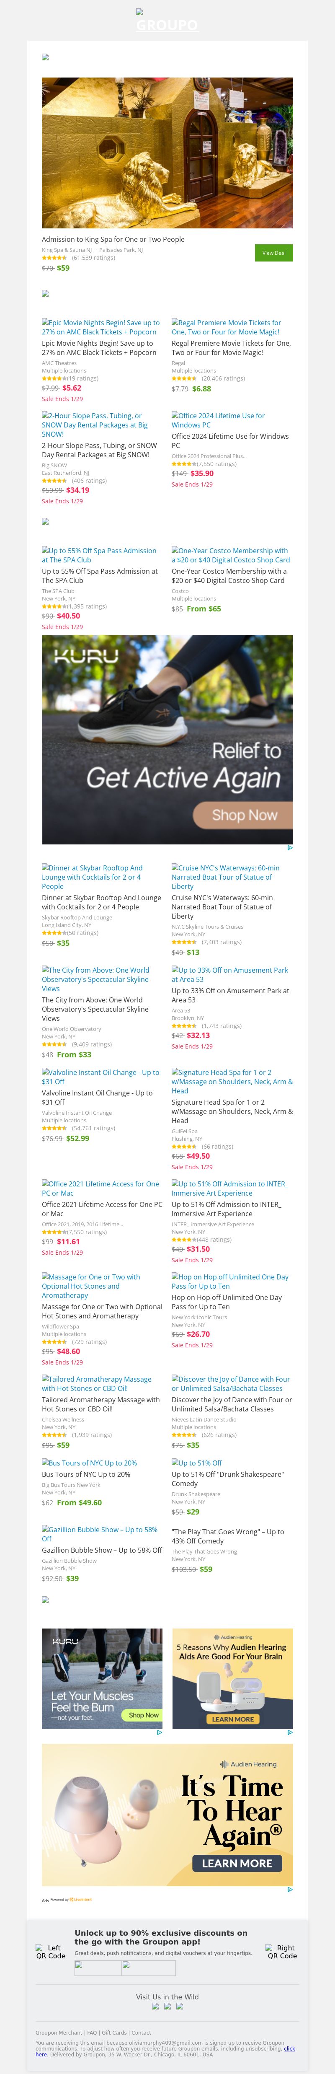This screenshot has width=335, height=2074.
Task: Click AdChoices icon under large Audien Hearing banner
Action: click(x=289, y=1889)
